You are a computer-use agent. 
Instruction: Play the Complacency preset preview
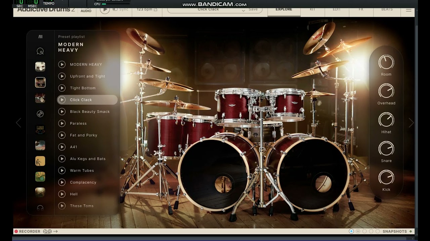62,182
